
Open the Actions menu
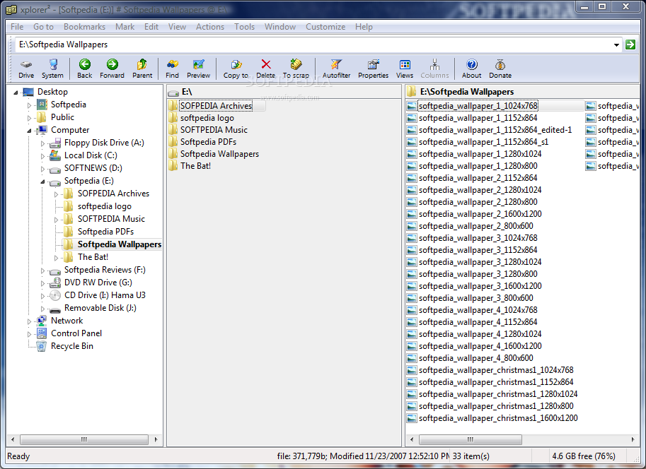(210, 27)
